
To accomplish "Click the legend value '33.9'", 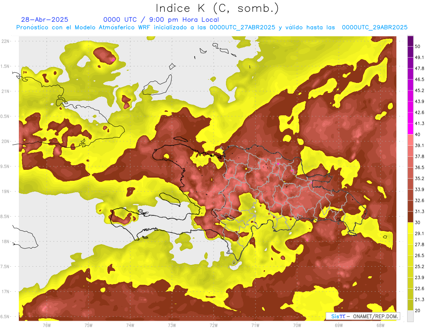I will pyautogui.click(x=420, y=189).
